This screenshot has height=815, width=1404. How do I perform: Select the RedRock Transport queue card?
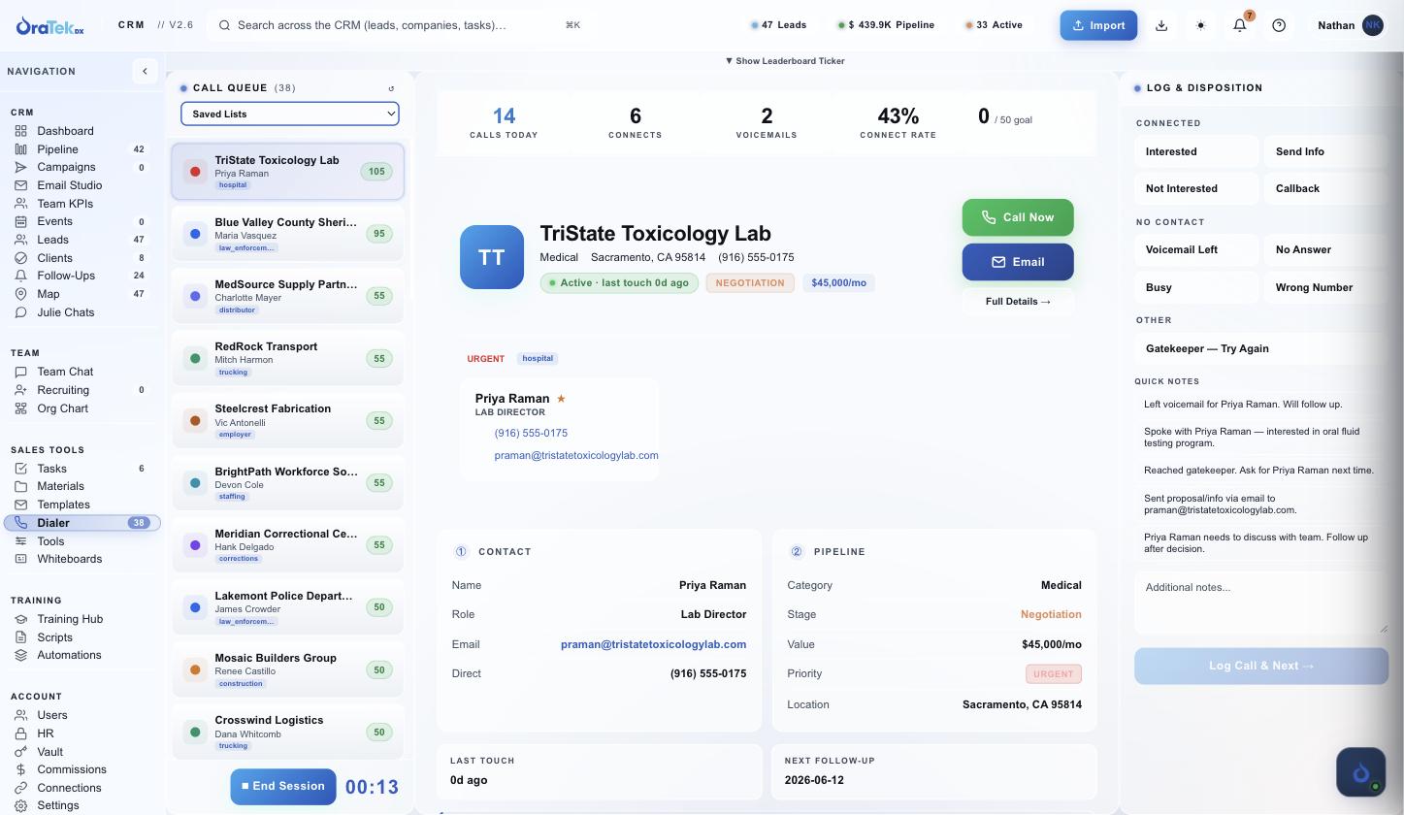(288, 358)
